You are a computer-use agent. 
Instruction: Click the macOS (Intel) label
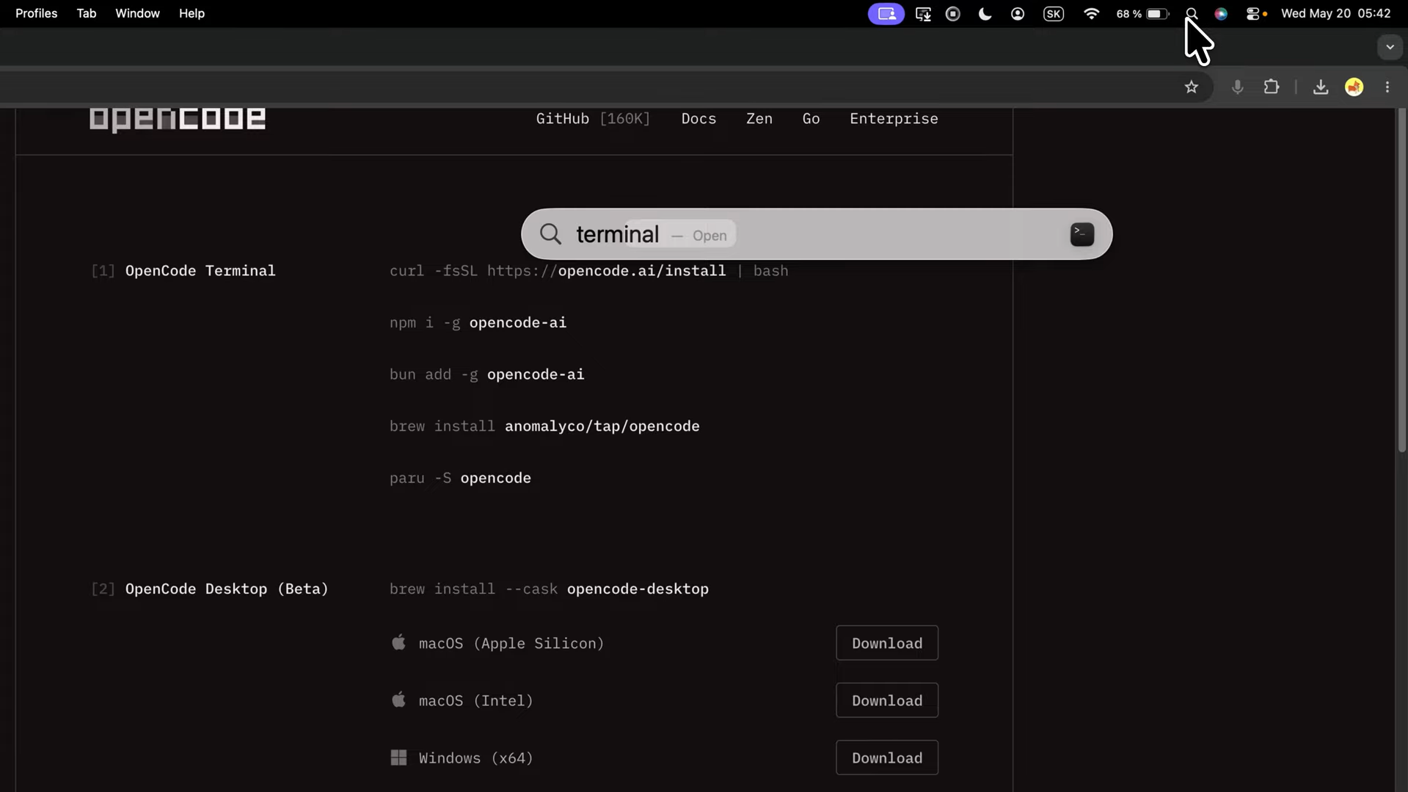pos(475,701)
